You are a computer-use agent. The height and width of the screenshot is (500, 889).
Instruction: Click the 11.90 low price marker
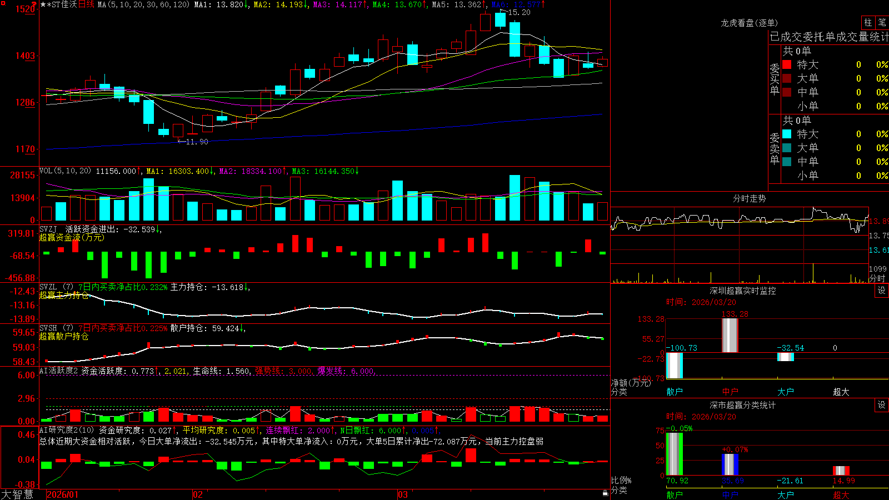tap(197, 142)
